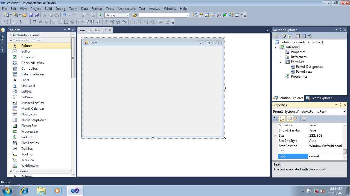Click the Text property value field

[325, 156]
